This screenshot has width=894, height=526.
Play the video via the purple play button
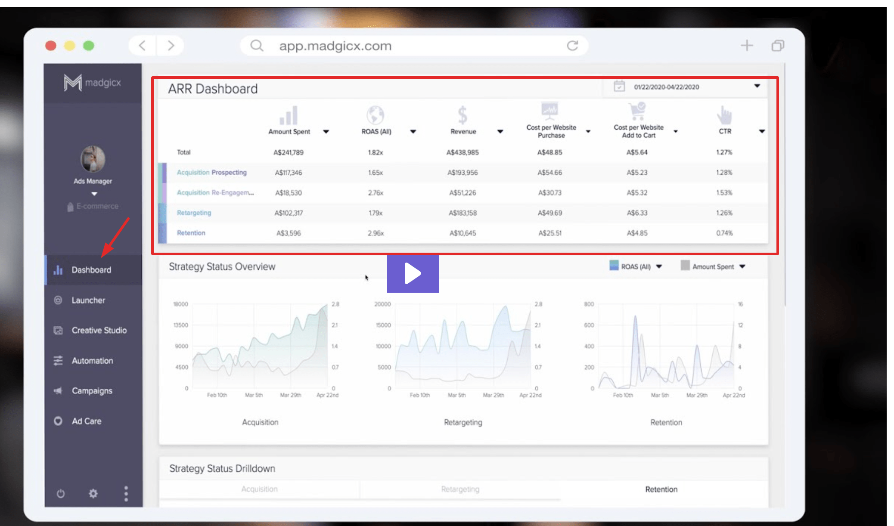[413, 274]
